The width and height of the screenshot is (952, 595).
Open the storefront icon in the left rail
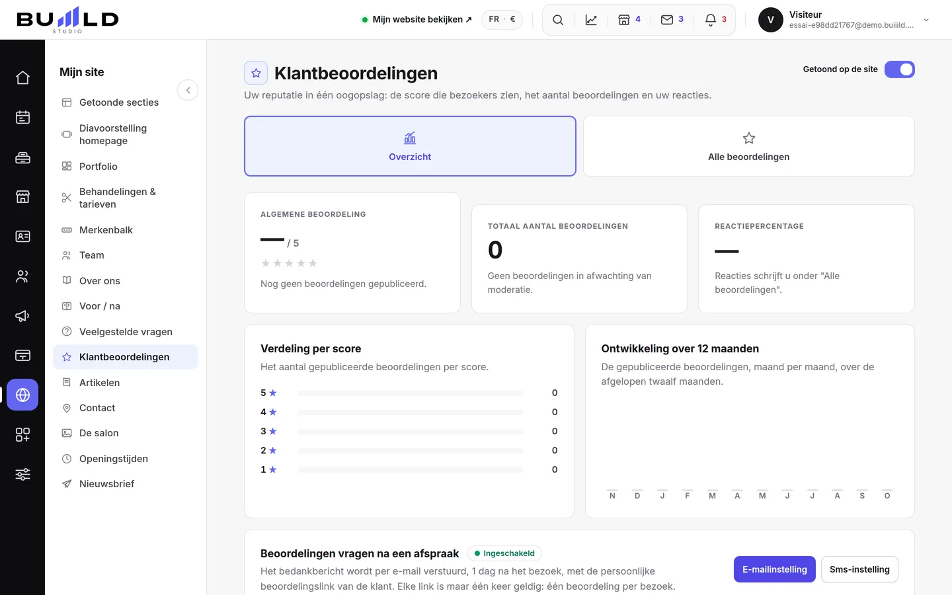22,197
